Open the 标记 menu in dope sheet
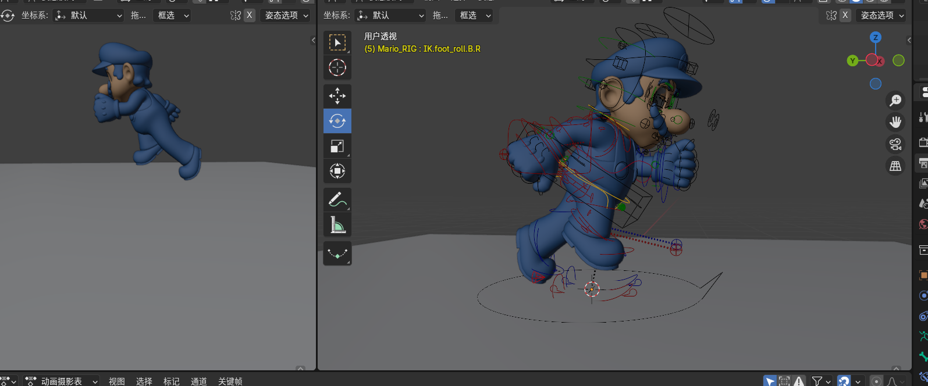 (171, 381)
